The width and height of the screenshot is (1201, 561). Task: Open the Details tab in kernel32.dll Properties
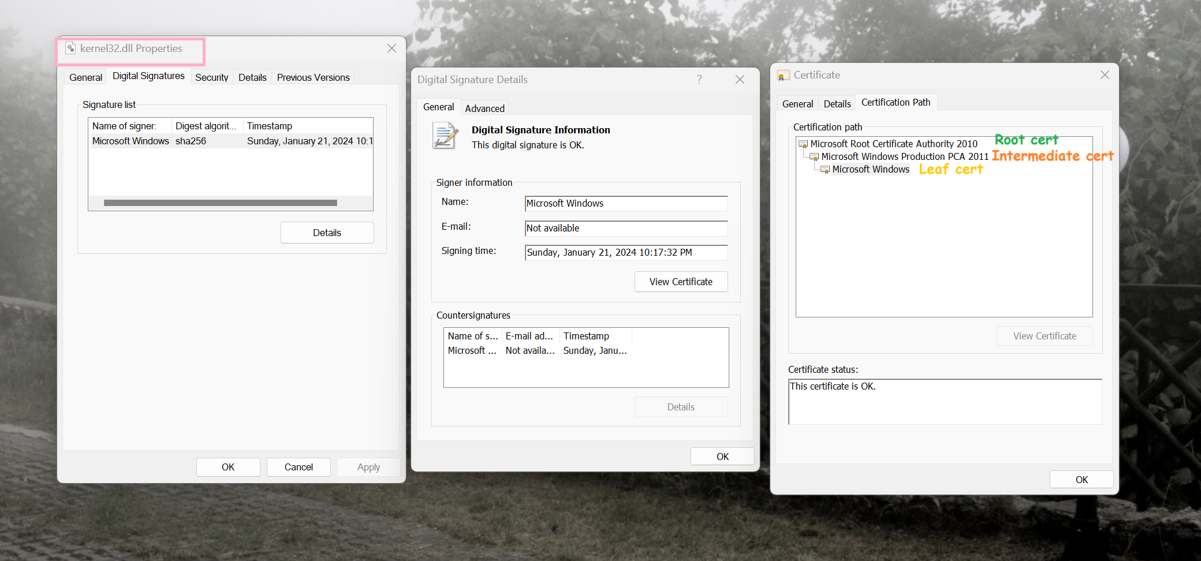(x=252, y=77)
